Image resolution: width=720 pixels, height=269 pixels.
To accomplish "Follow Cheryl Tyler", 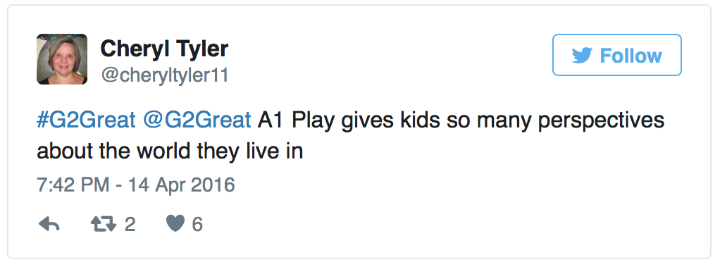I will click(x=616, y=55).
